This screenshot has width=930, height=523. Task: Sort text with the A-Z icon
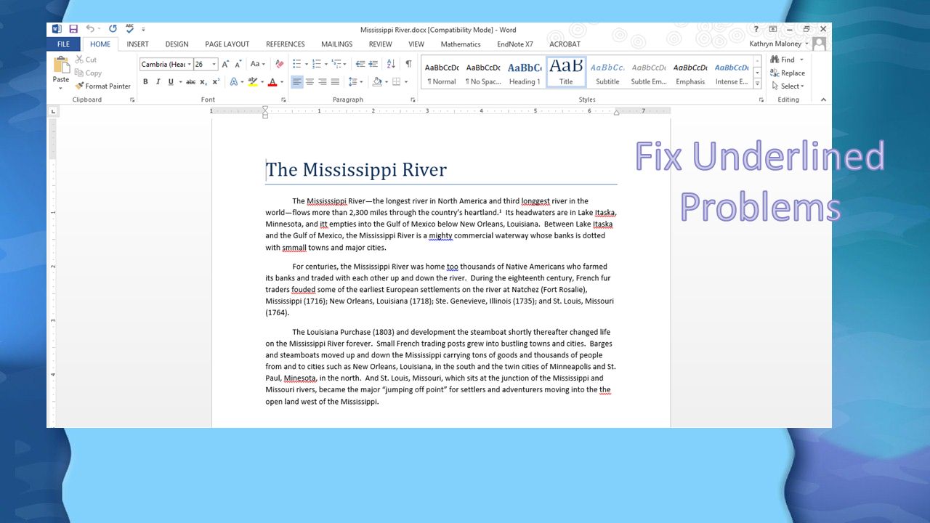coord(390,64)
